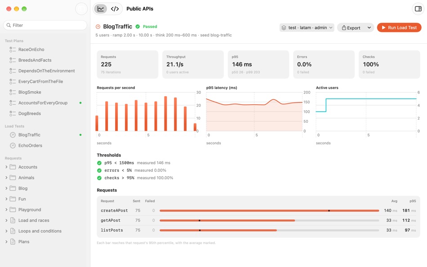
Task: Click the Throughput value 21.1/s
Action: click(x=175, y=64)
